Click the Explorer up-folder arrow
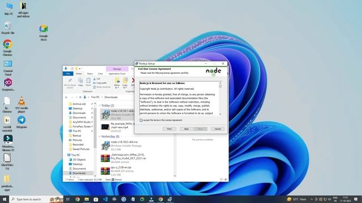Image resolution: width=362 pixels, height=203 pixels. click(80, 98)
